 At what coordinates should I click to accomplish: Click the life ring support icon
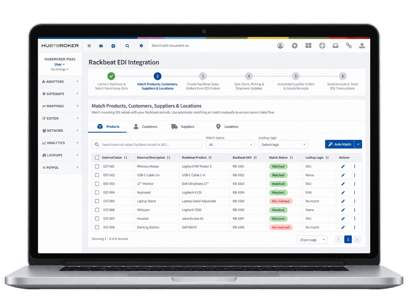(x=322, y=46)
